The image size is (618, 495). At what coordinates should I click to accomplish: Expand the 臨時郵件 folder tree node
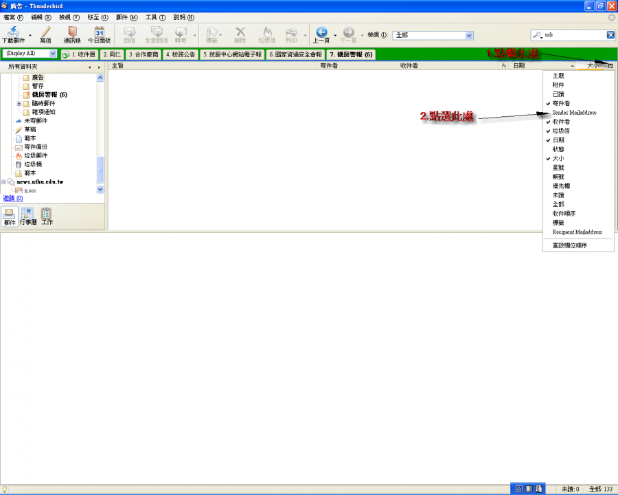click(19, 103)
